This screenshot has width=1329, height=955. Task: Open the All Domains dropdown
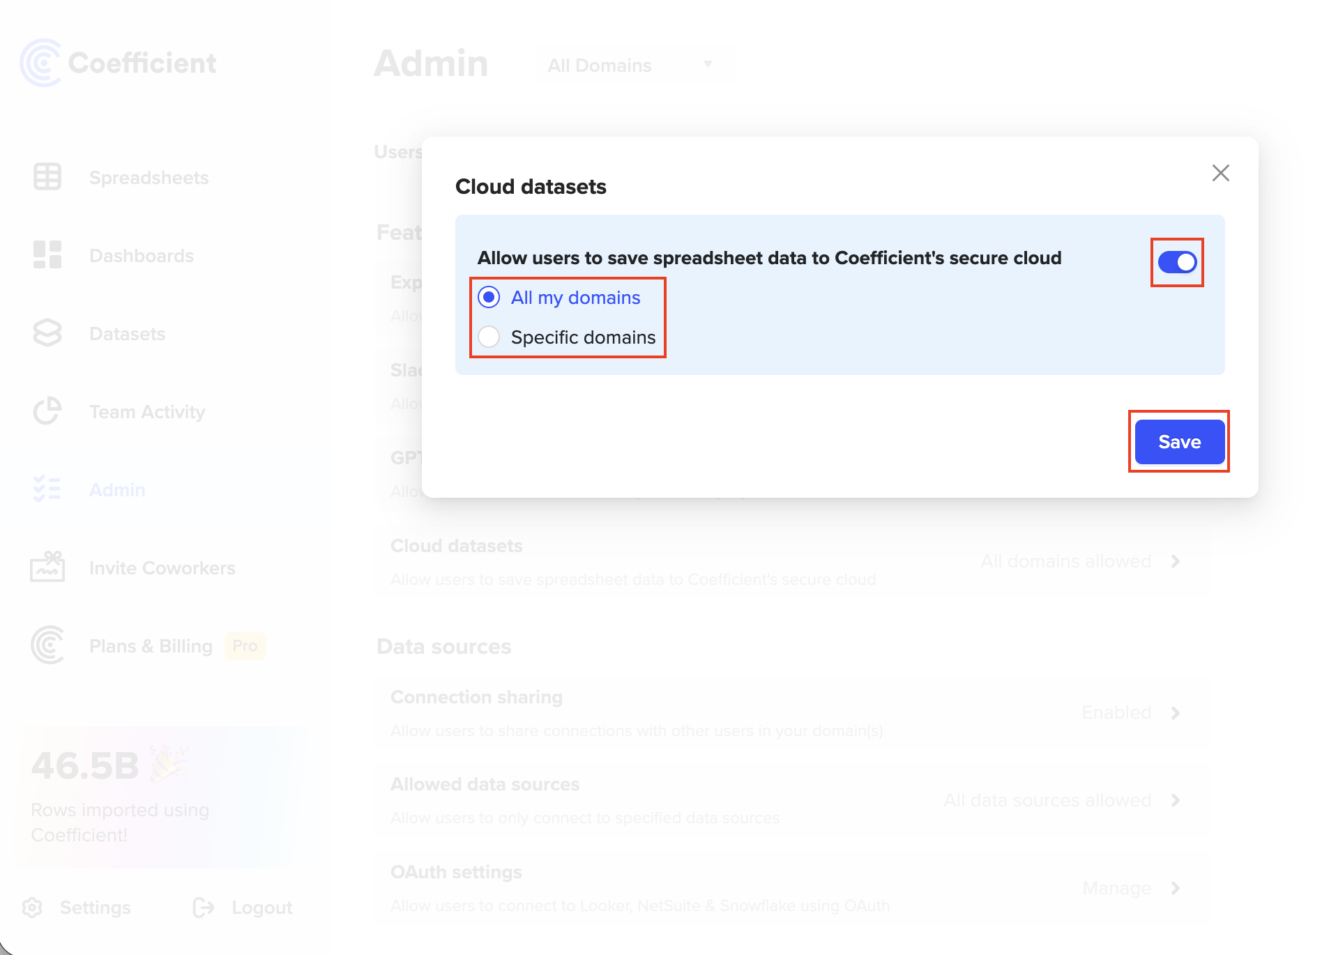[630, 66]
